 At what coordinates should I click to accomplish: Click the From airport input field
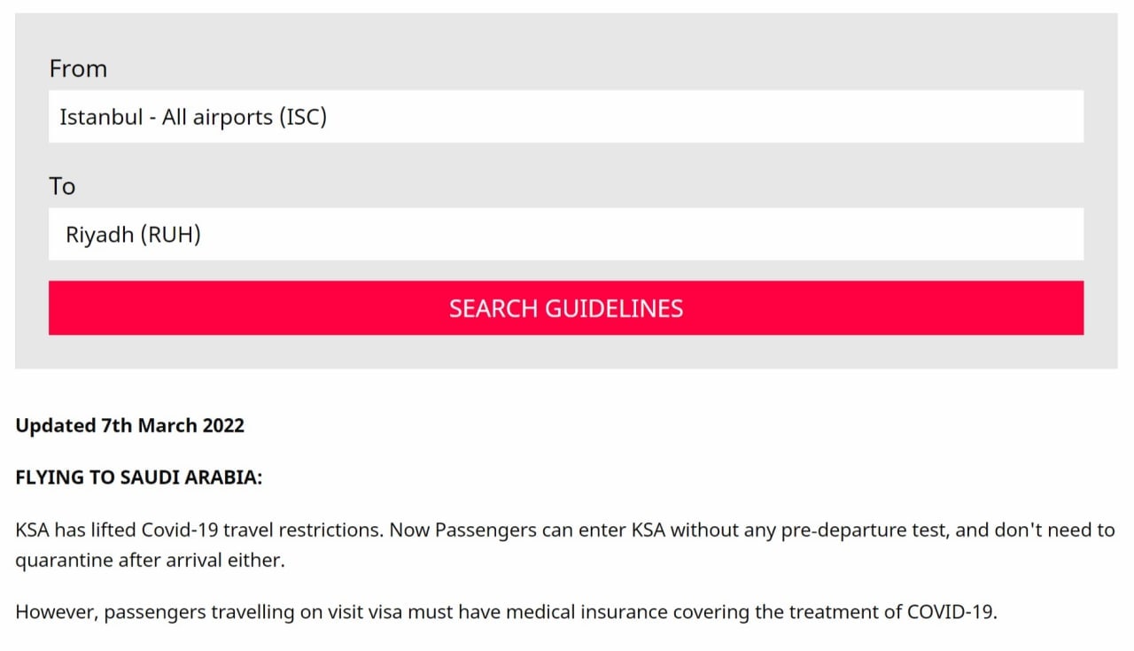566,116
